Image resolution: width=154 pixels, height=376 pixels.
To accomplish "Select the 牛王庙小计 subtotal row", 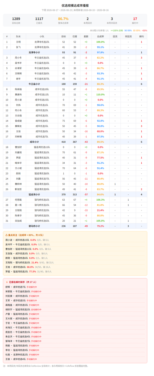I will pyautogui.click(x=75, y=84).
